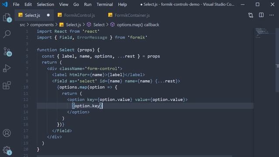Viewport: 279px width, 157px height.
Task: Click the components breadcrumb
Action: tap(42, 25)
